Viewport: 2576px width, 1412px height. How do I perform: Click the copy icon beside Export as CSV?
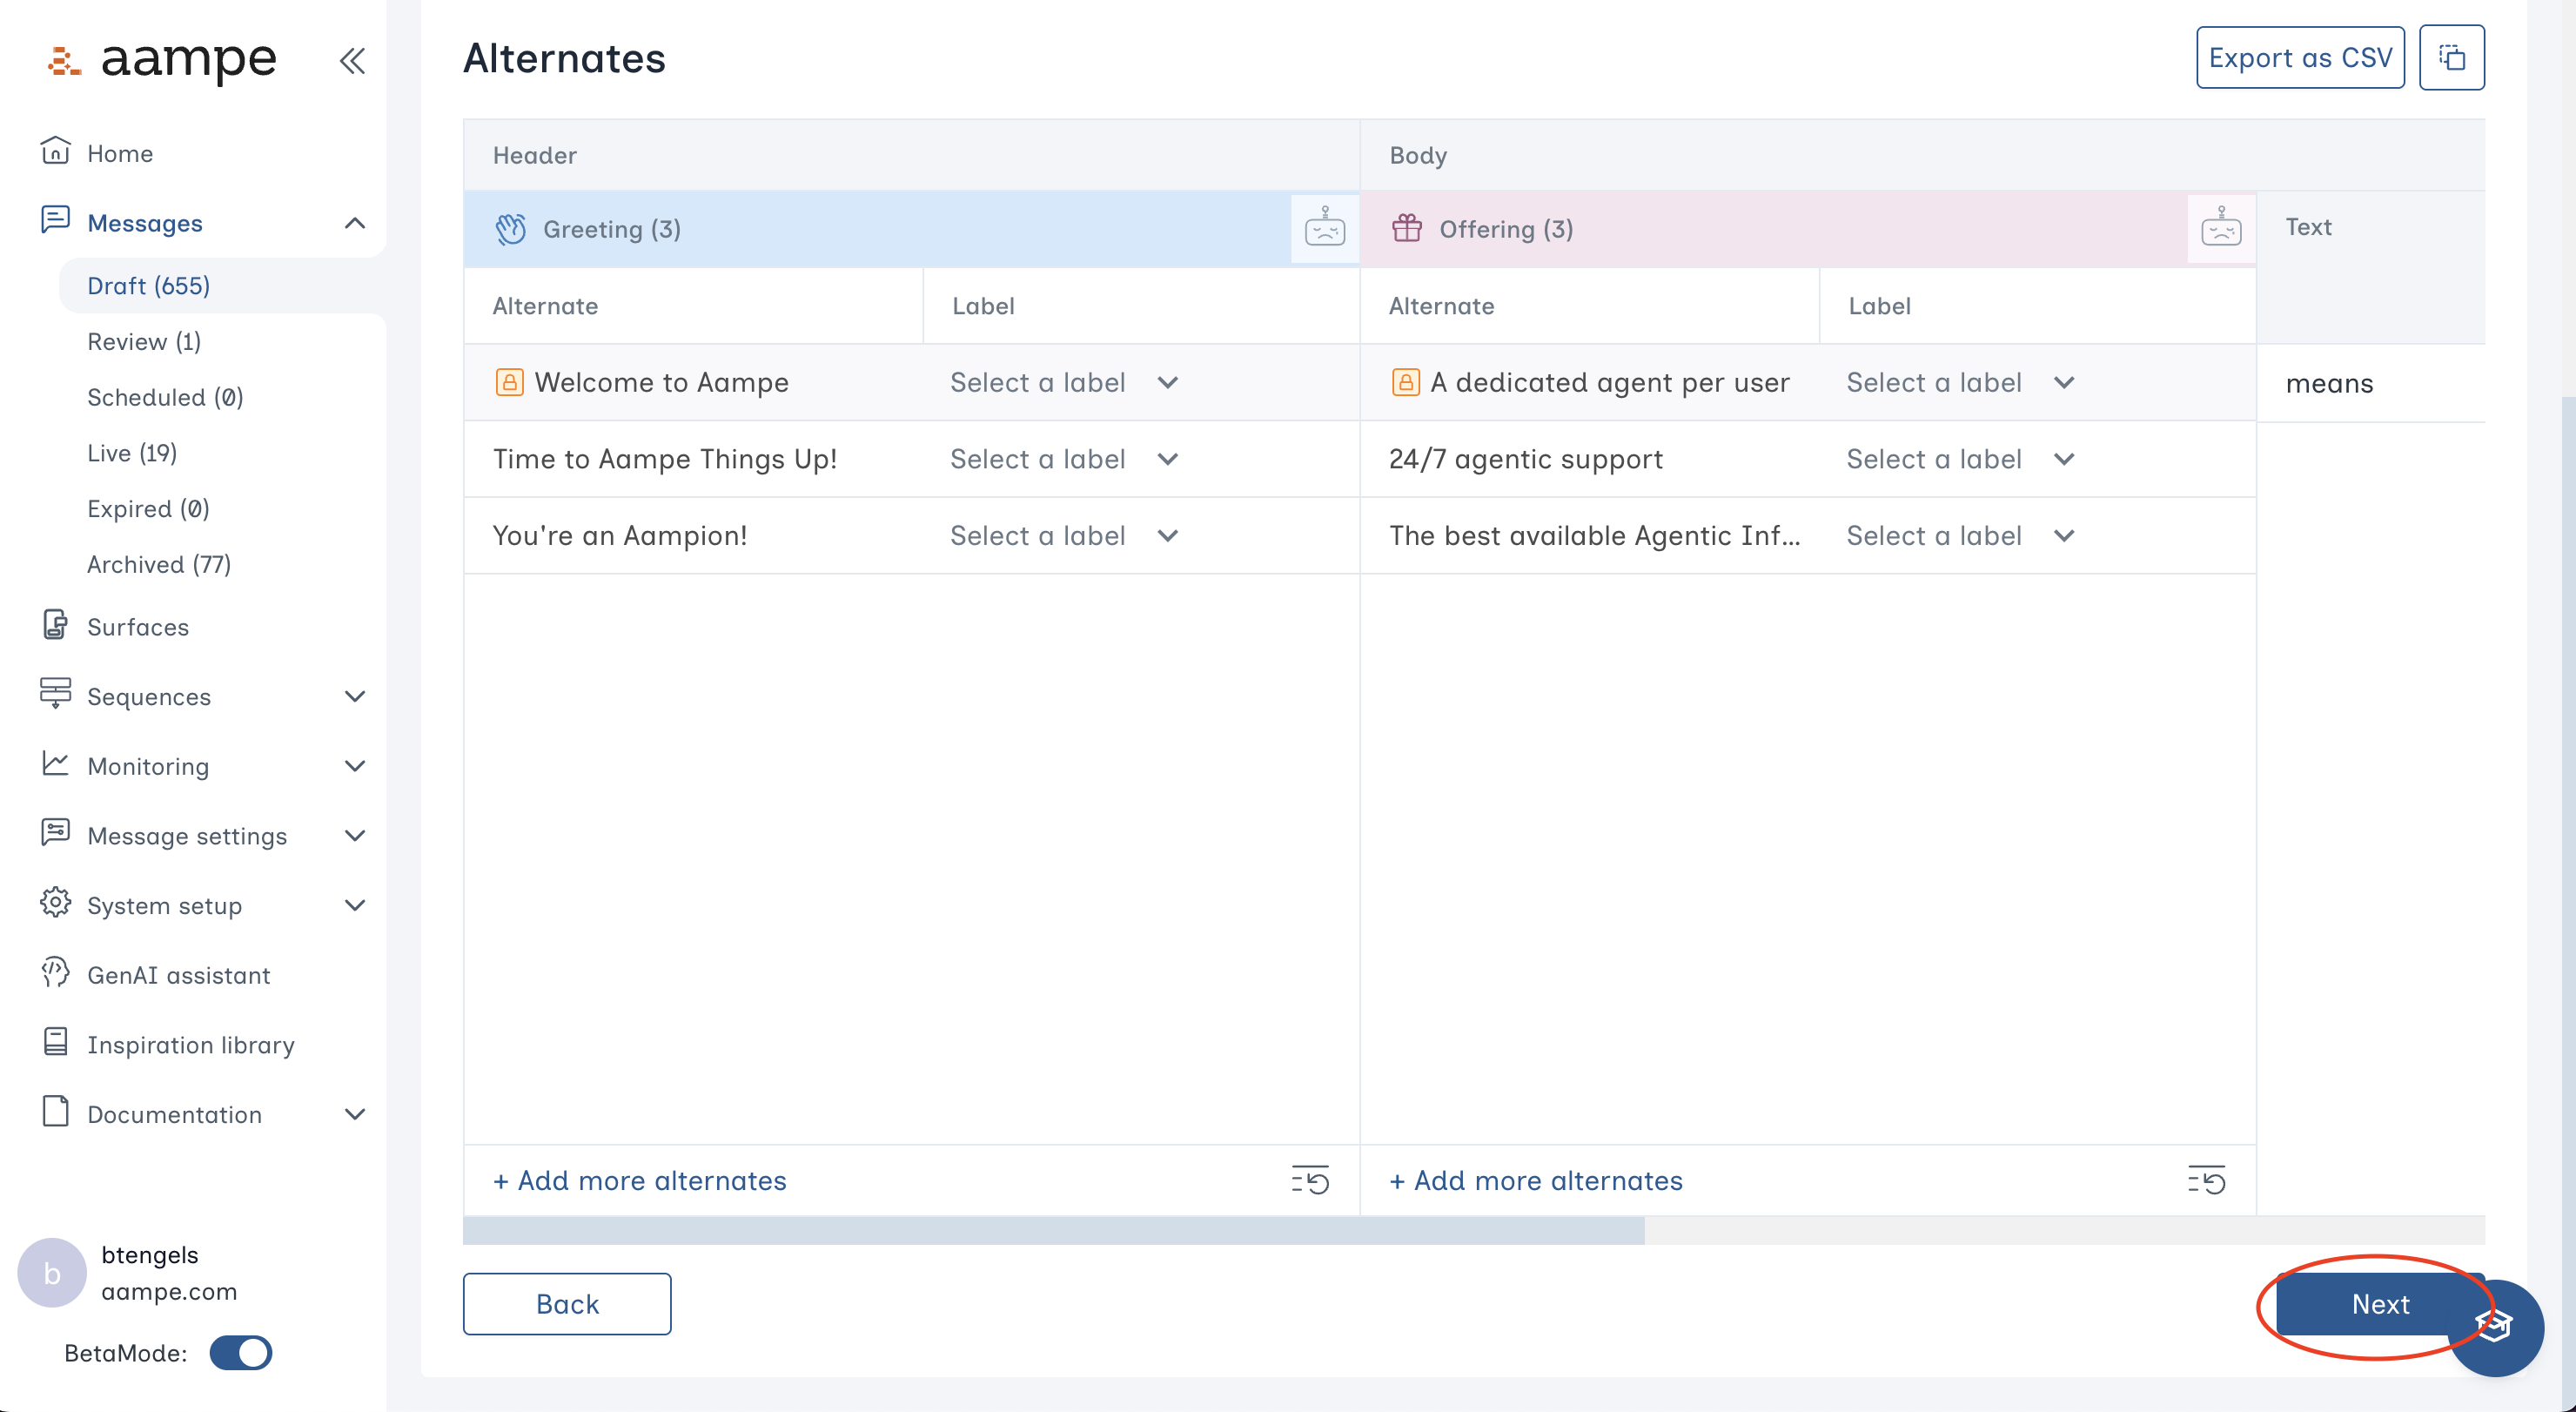[x=2451, y=58]
